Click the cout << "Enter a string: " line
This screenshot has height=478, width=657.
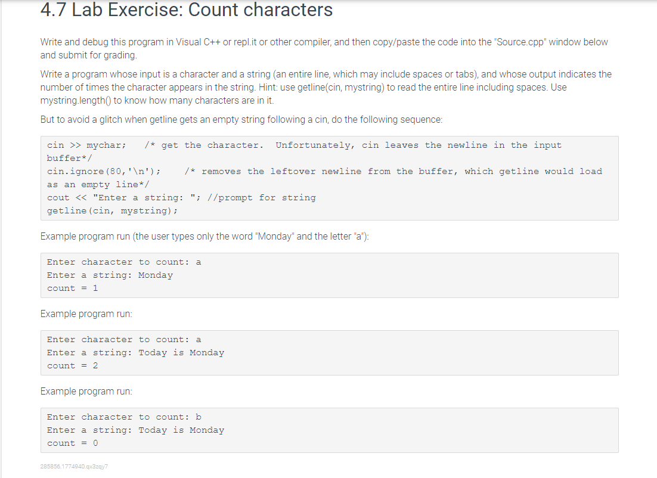tap(181, 198)
